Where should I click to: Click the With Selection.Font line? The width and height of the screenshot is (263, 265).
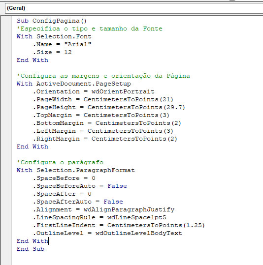click(x=54, y=36)
